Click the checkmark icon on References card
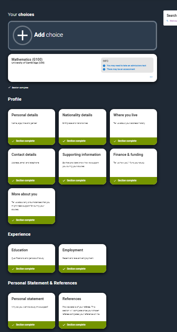The height and width of the screenshot is (332, 177). (64, 325)
